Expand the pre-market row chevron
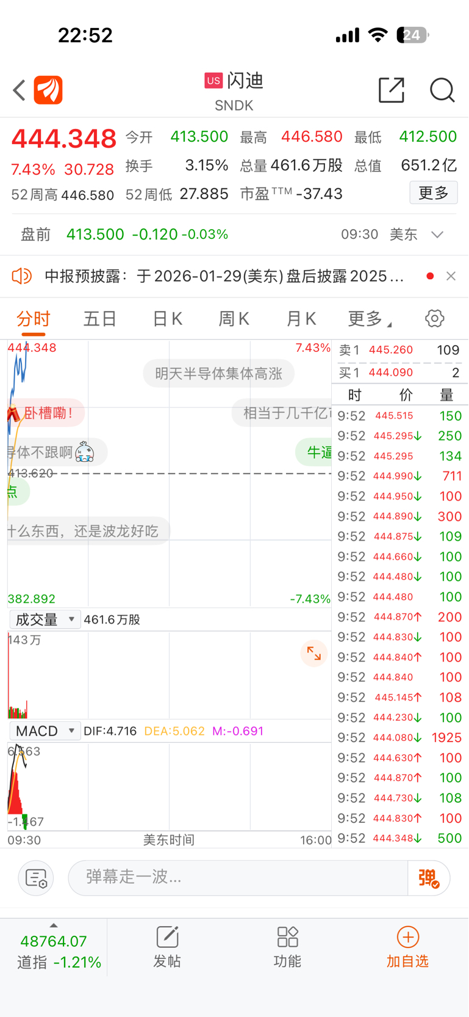Screen dimensions: 469x1017 coord(437,235)
